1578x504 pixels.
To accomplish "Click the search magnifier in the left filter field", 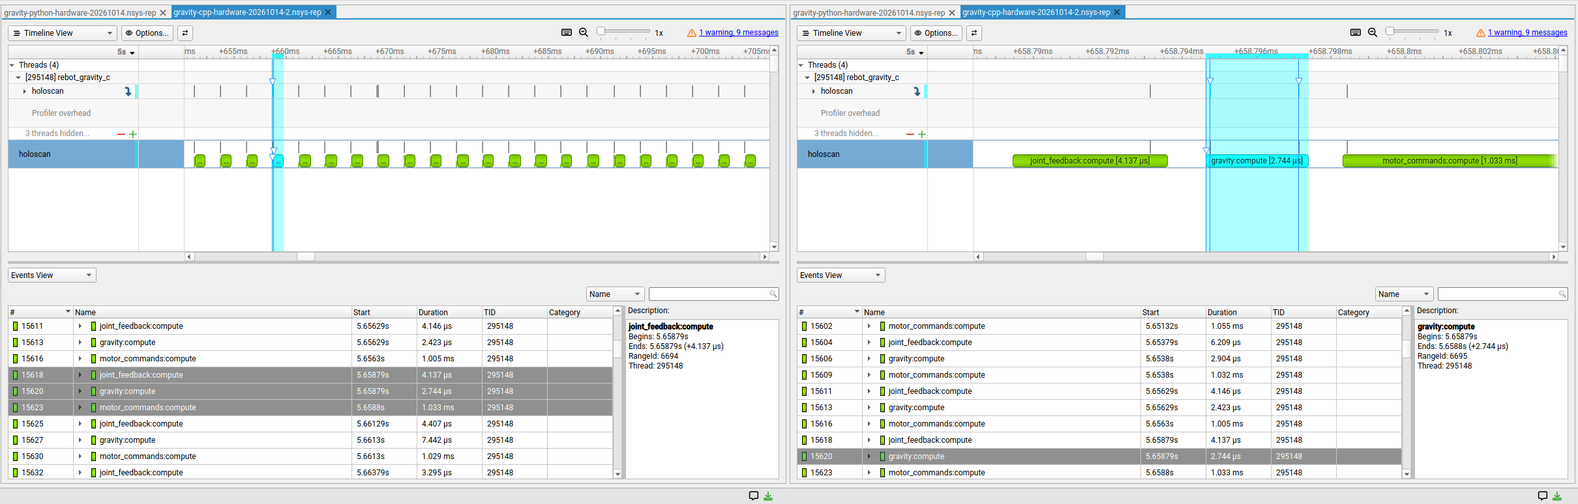I will (773, 294).
